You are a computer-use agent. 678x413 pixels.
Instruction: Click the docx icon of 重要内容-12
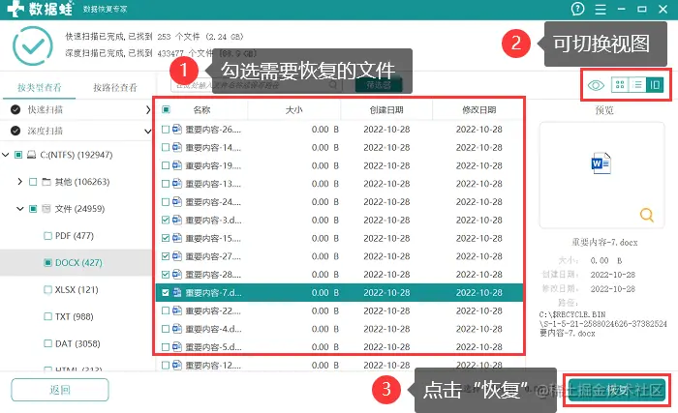tap(177, 365)
